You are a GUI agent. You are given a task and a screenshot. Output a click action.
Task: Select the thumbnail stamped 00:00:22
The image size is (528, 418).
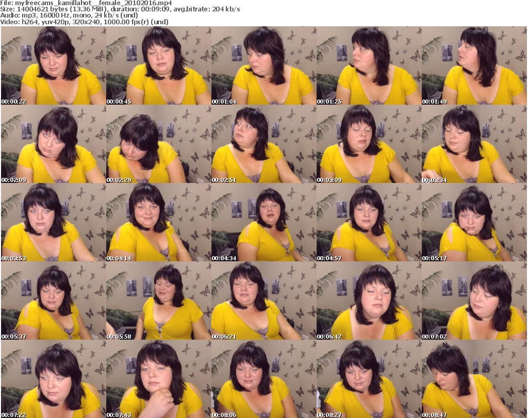[x=54, y=65]
